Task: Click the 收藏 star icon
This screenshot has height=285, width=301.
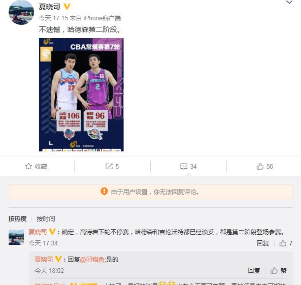Action: pyautogui.click(x=28, y=166)
